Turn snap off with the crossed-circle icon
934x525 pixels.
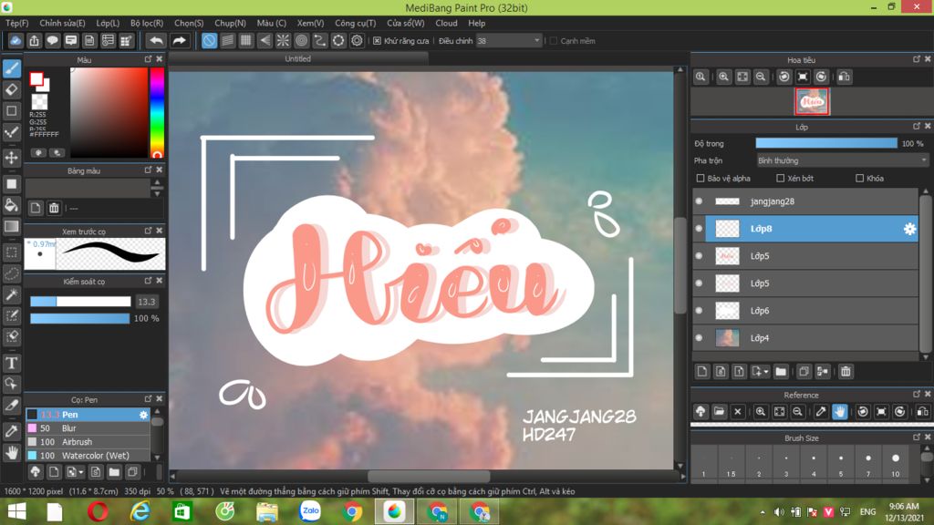(209, 40)
